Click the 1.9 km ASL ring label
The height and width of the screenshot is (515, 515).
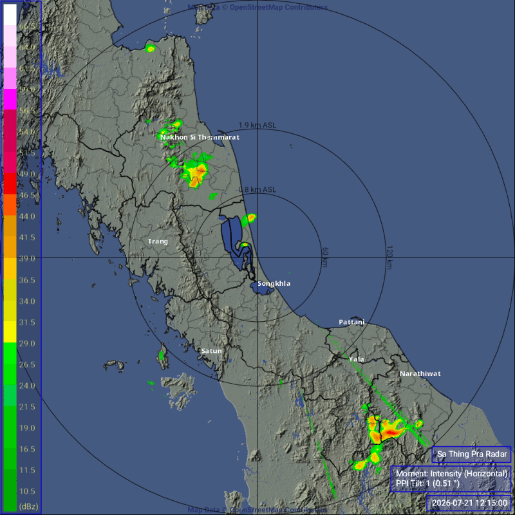coord(257,125)
